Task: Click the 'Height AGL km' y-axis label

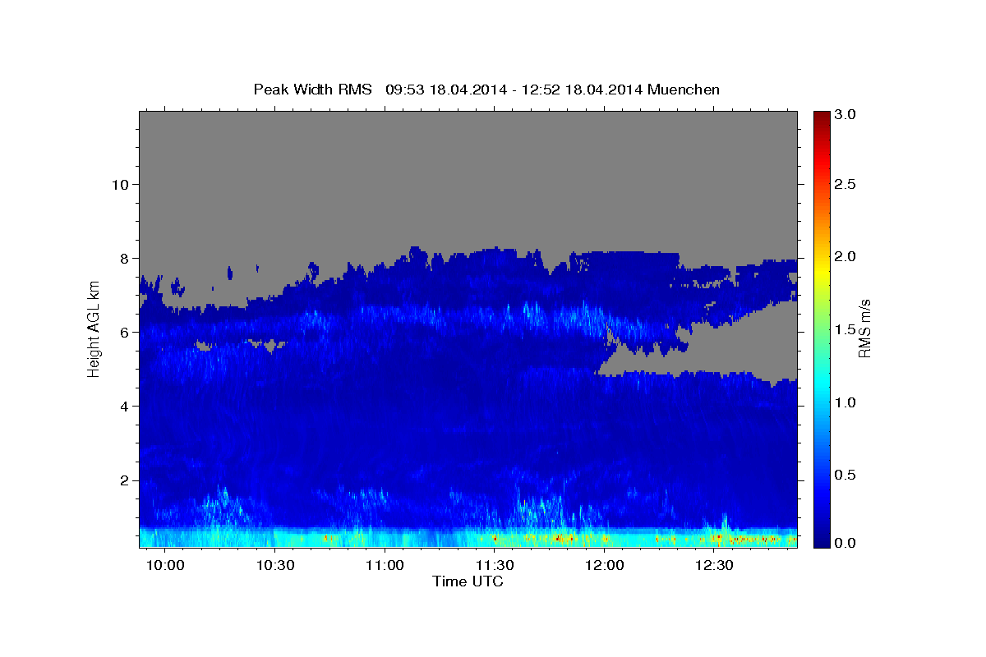Action: 94,328
